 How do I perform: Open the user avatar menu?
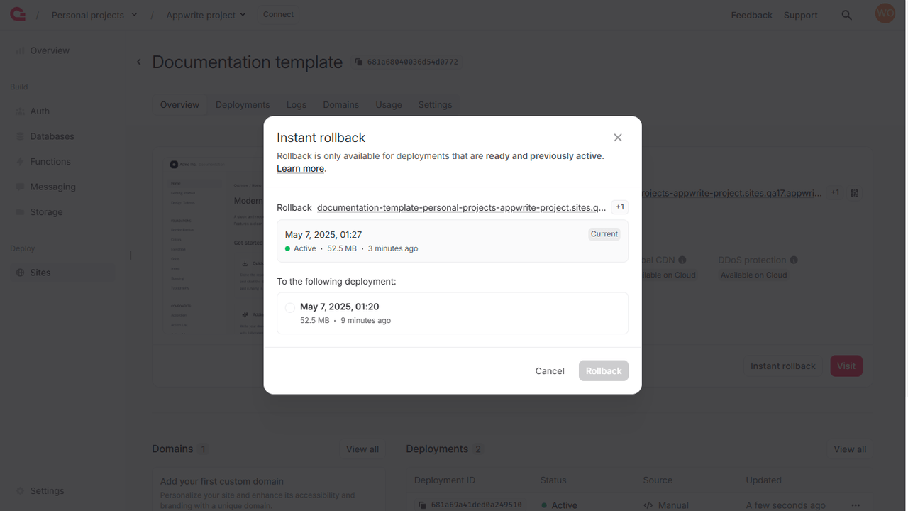(x=885, y=13)
